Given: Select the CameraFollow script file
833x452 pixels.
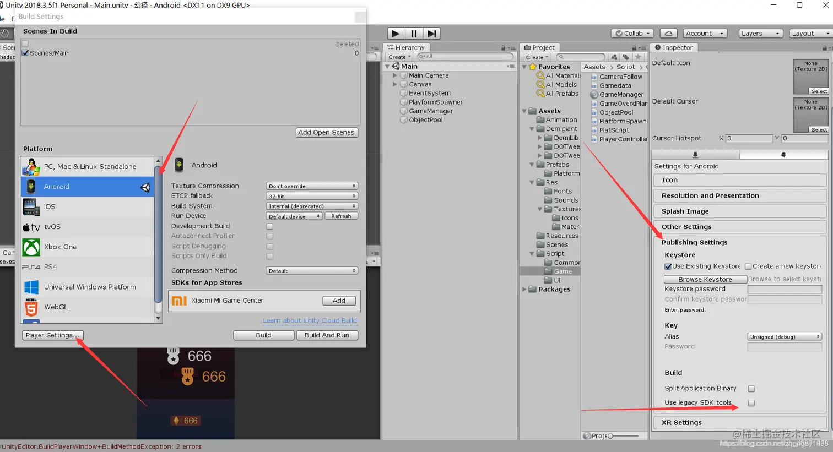Looking at the screenshot, I should 616,77.
